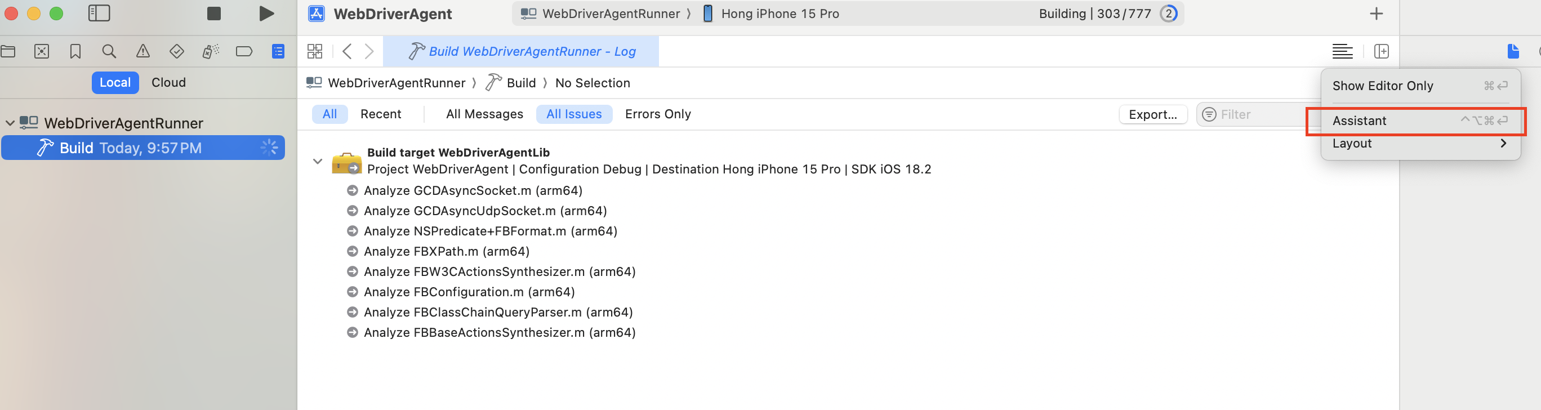Open the Issue navigator warning icon
The height and width of the screenshot is (410, 1541).
click(143, 51)
